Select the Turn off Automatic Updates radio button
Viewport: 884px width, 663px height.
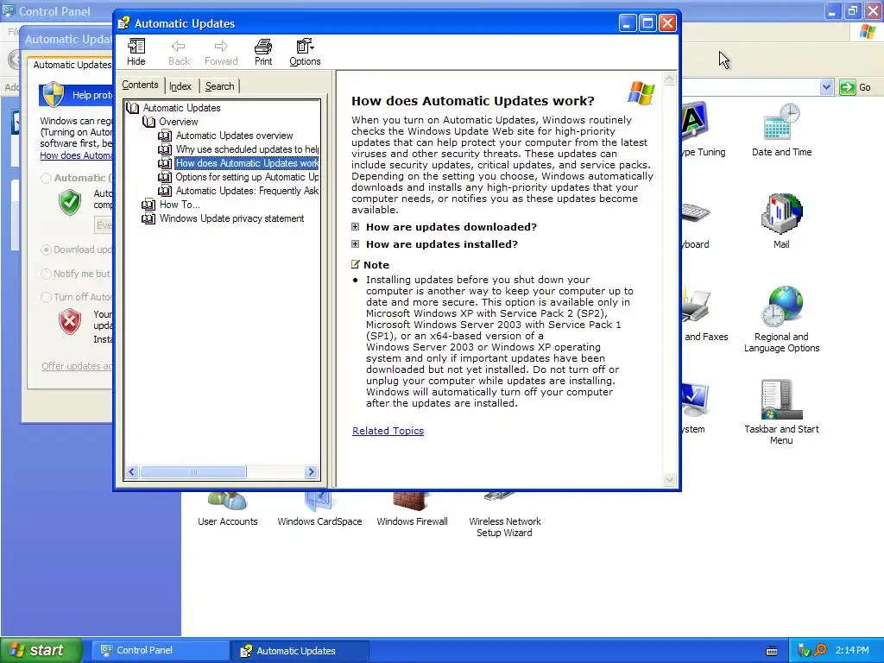coord(47,297)
